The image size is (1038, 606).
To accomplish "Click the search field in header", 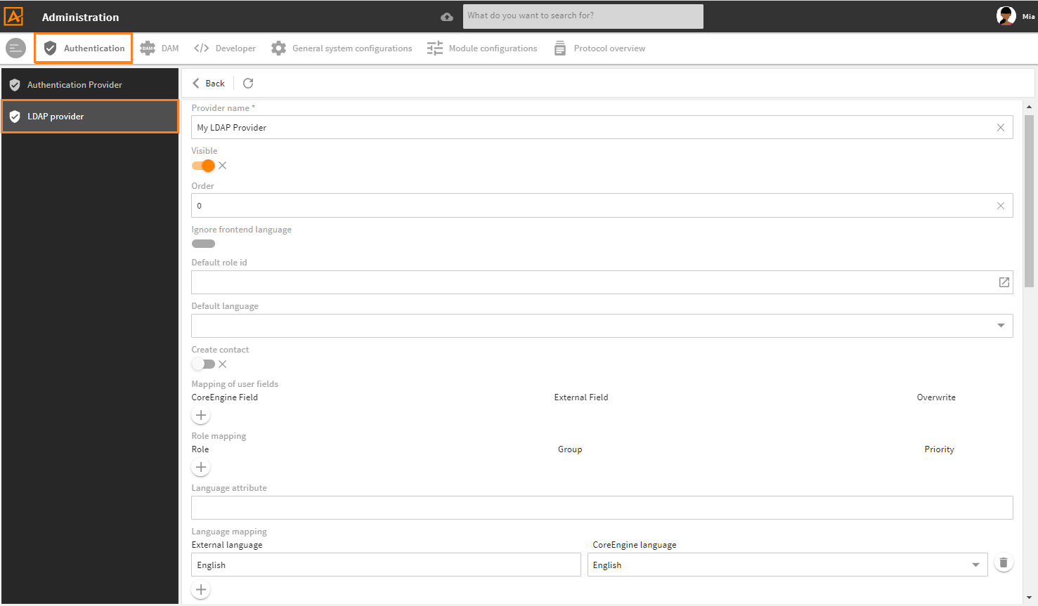I will (583, 16).
